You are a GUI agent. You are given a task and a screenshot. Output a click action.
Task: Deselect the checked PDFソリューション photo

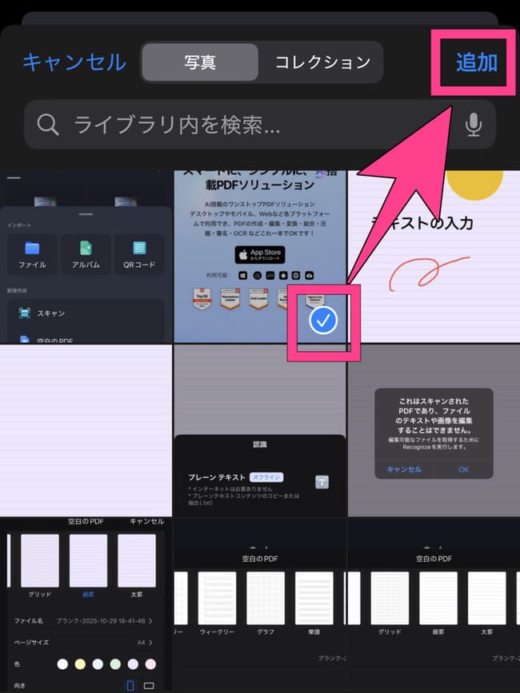[x=260, y=257]
